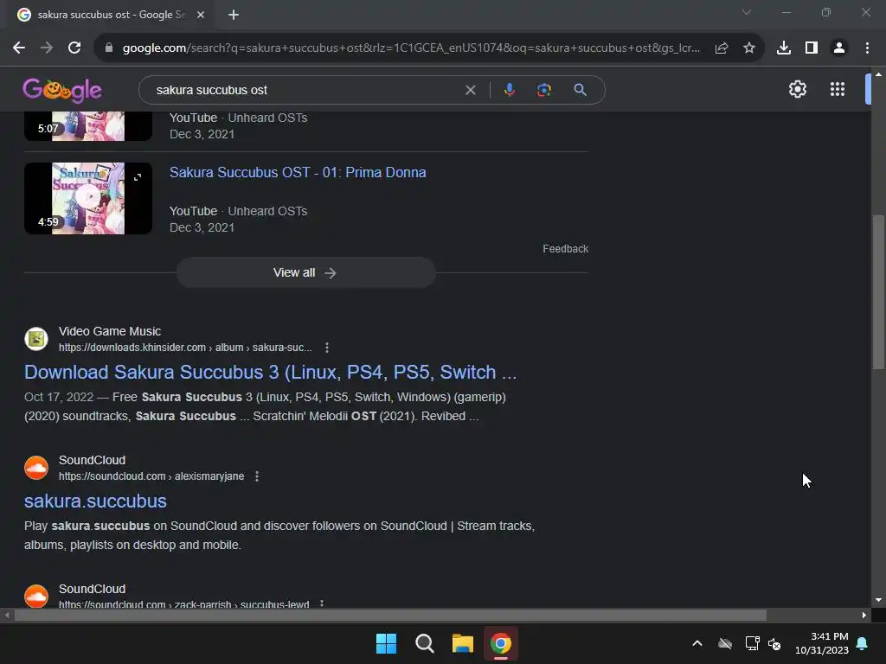Bookmark this tab with the star
The image size is (886, 664).
pos(749,48)
